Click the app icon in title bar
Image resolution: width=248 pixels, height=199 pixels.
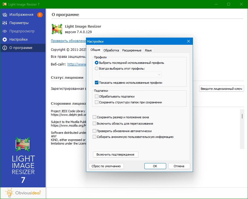pos(5,4)
